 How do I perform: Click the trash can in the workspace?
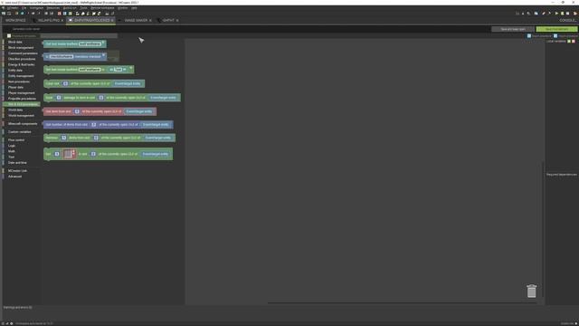coord(531,291)
